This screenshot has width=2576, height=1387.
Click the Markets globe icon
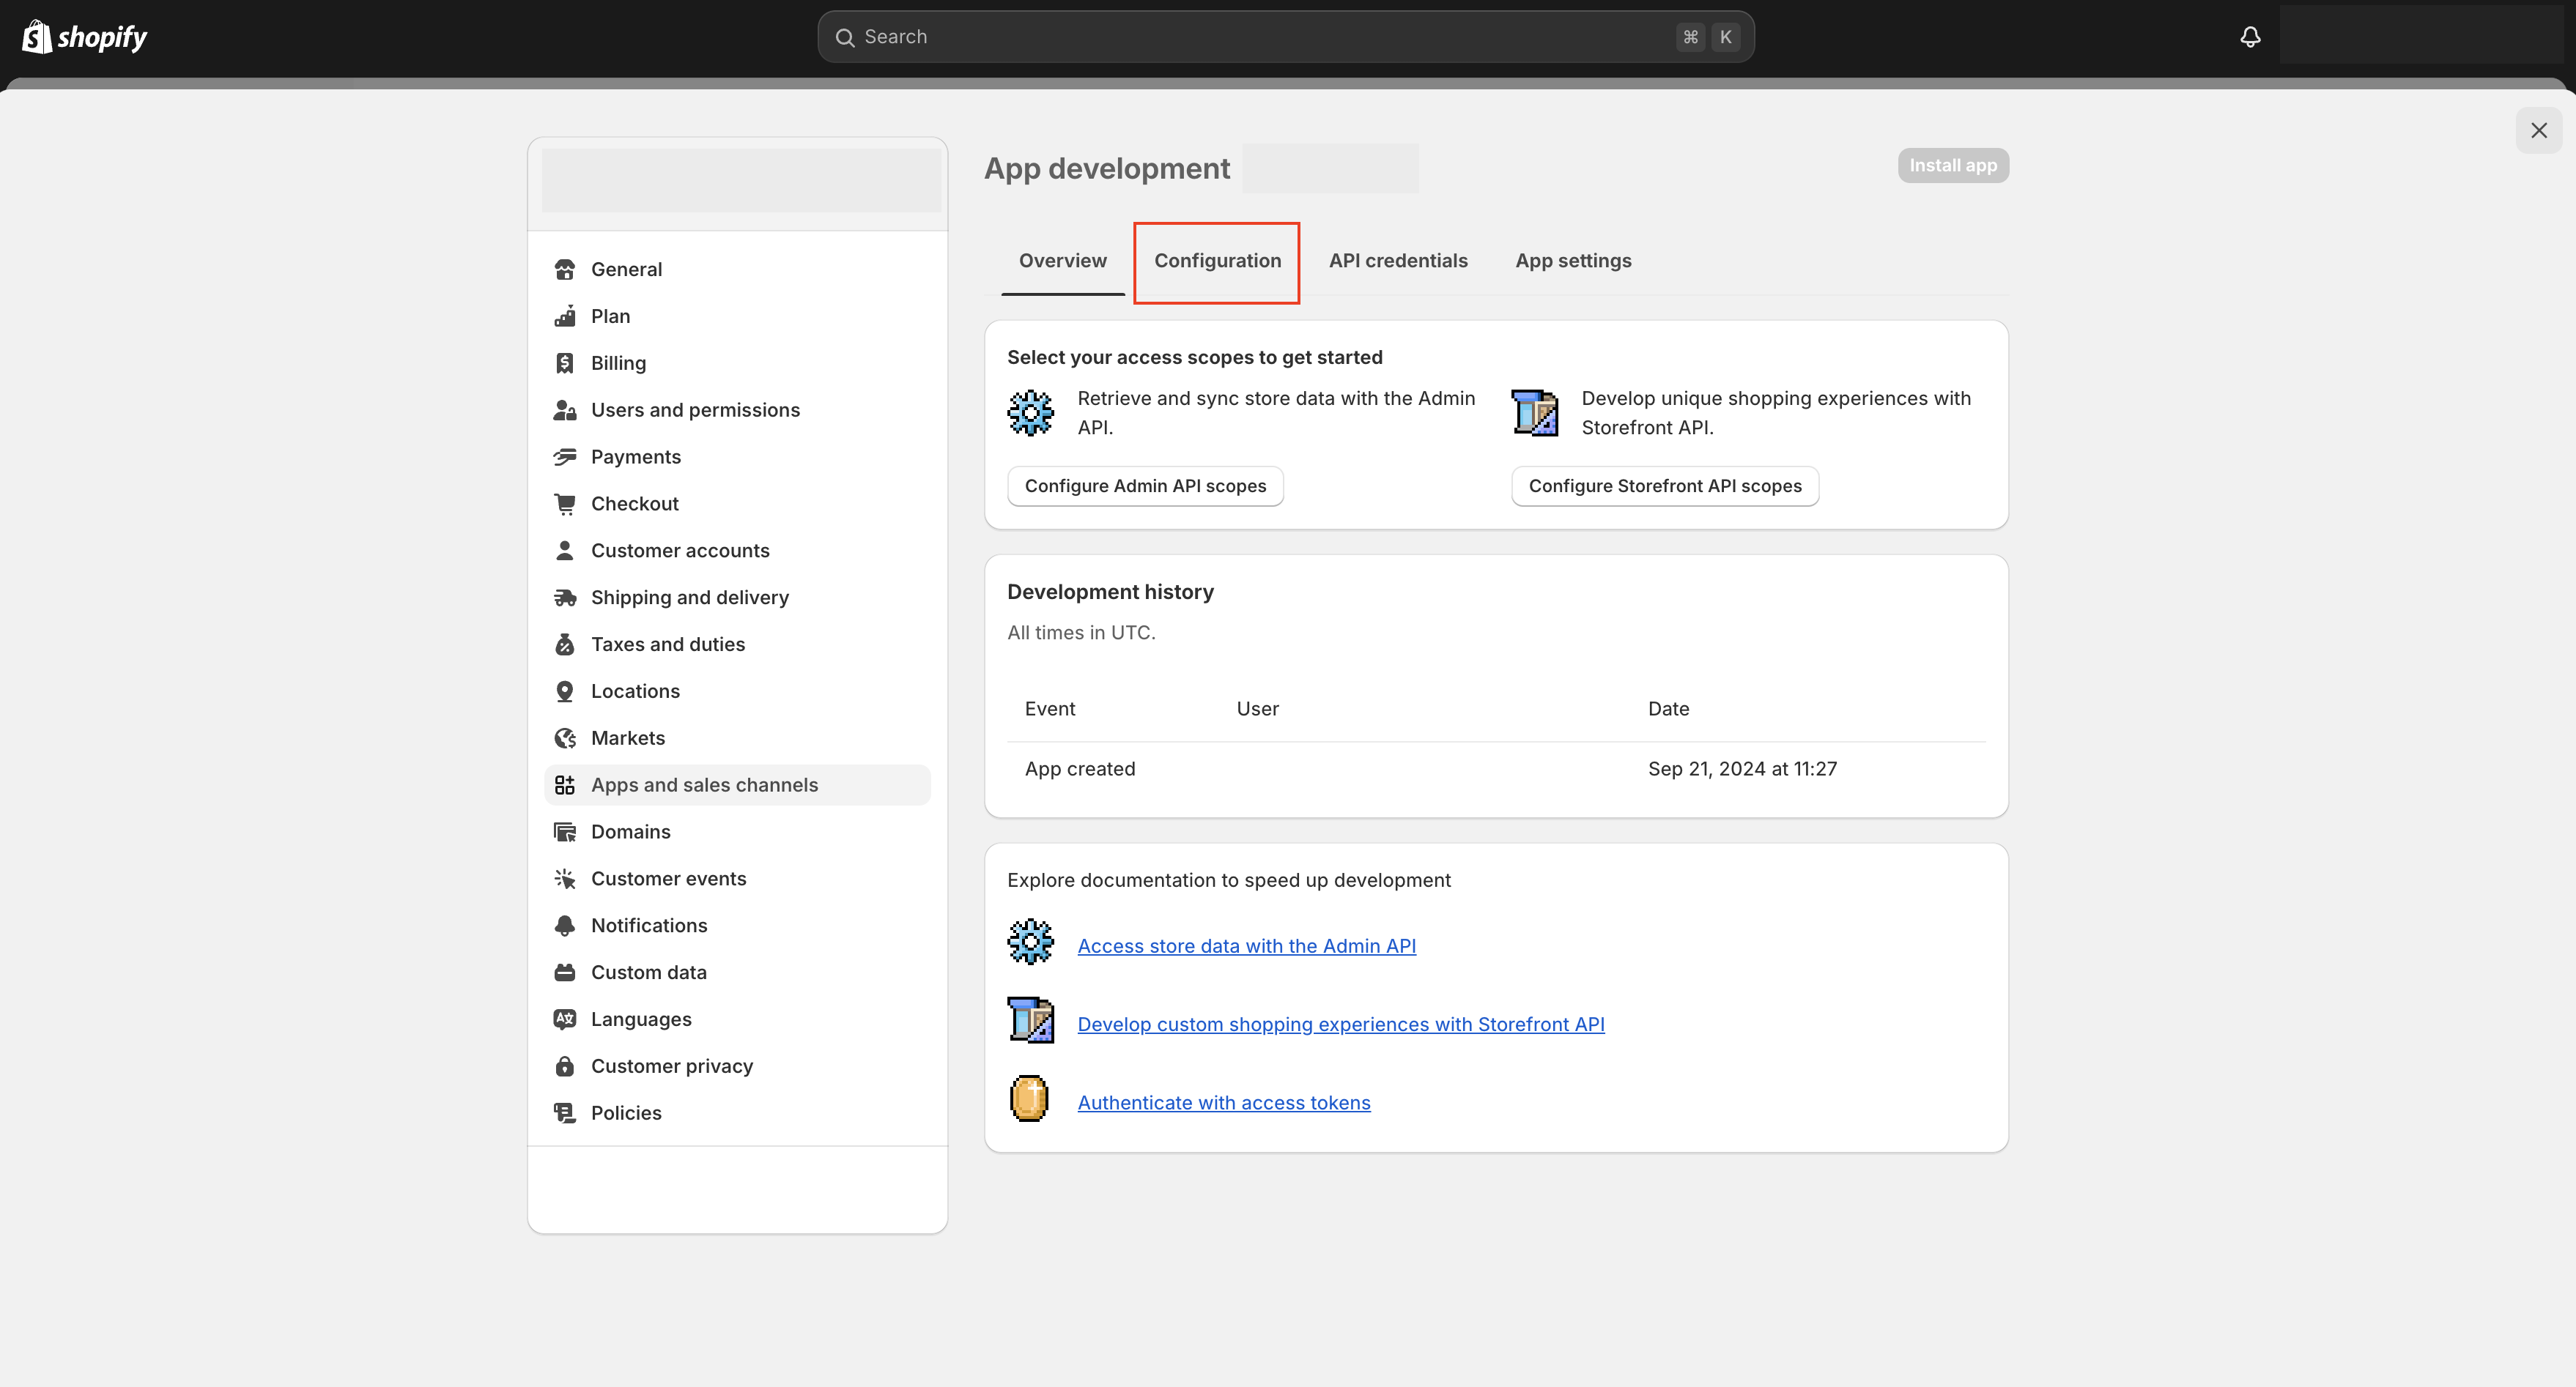pos(565,738)
